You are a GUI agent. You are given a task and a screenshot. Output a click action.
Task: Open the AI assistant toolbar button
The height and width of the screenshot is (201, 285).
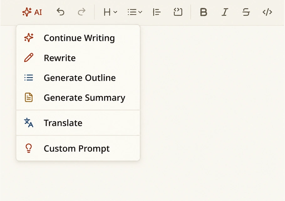(x=32, y=12)
